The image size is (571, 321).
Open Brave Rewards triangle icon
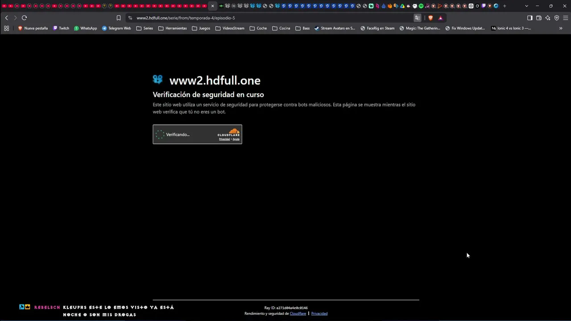coord(440,18)
